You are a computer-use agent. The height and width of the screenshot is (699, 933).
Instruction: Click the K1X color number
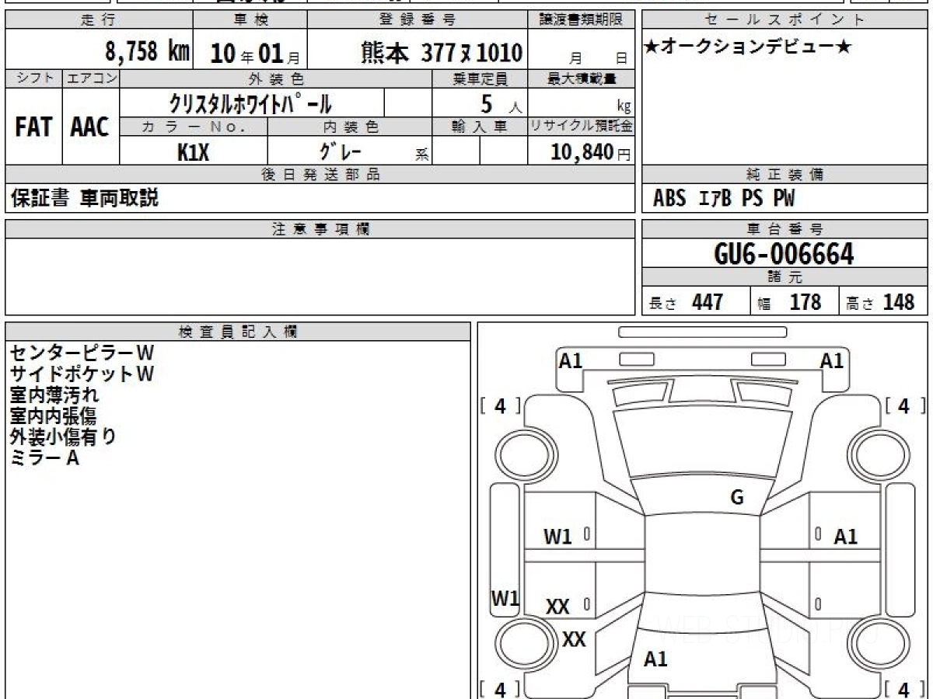click(193, 152)
